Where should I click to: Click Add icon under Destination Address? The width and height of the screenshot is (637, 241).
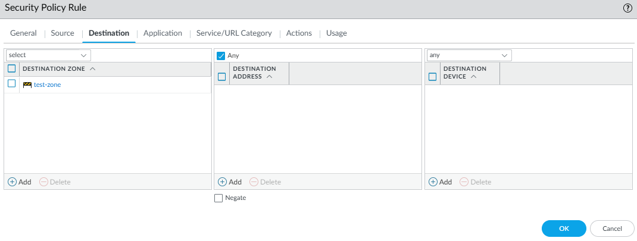pos(223,181)
